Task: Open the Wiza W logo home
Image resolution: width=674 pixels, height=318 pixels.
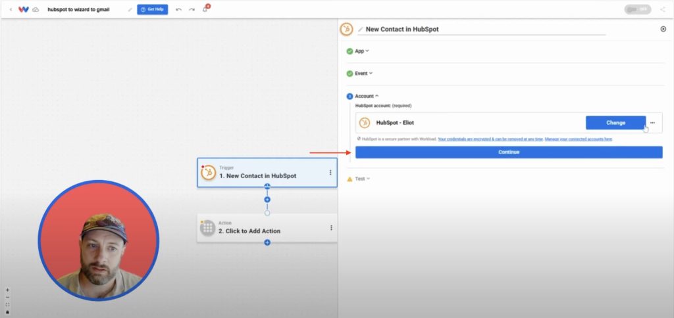Action: click(x=24, y=9)
